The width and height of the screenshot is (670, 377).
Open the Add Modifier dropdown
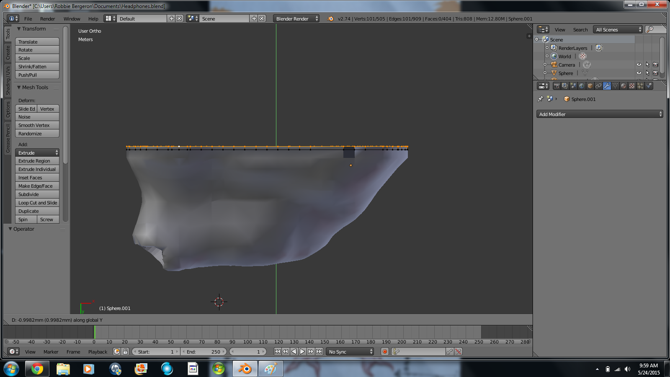(x=600, y=114)
